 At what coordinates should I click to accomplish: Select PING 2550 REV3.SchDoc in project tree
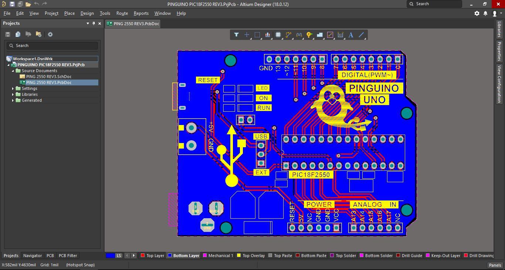coord(49,77)
